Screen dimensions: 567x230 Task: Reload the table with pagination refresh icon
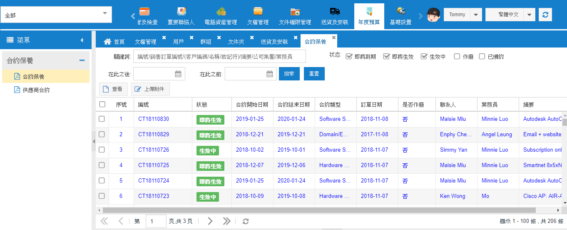click(x=246, y=221)
